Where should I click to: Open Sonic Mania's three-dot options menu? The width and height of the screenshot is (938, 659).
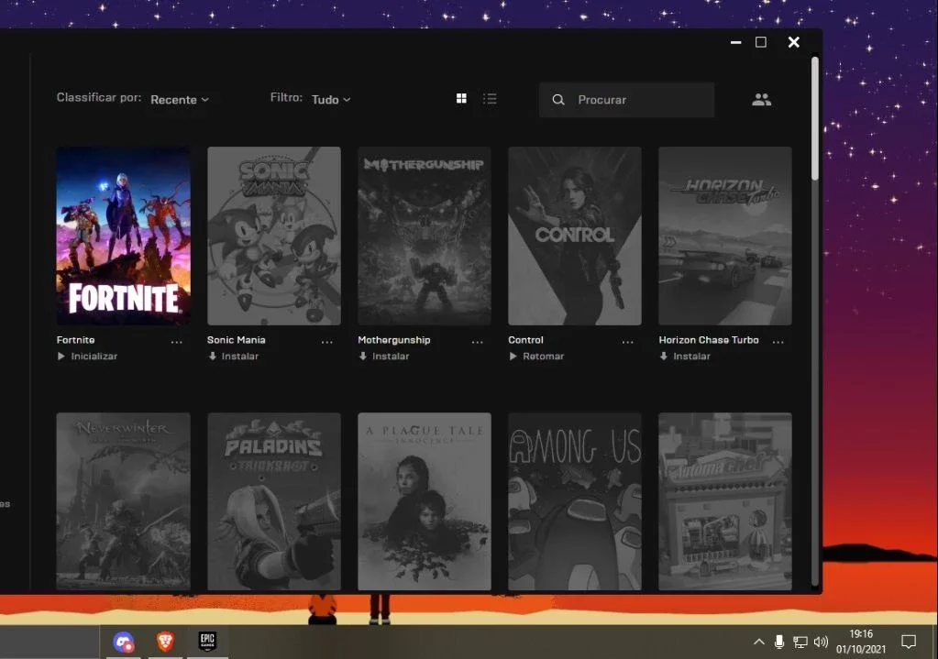[x=326, y=342]
